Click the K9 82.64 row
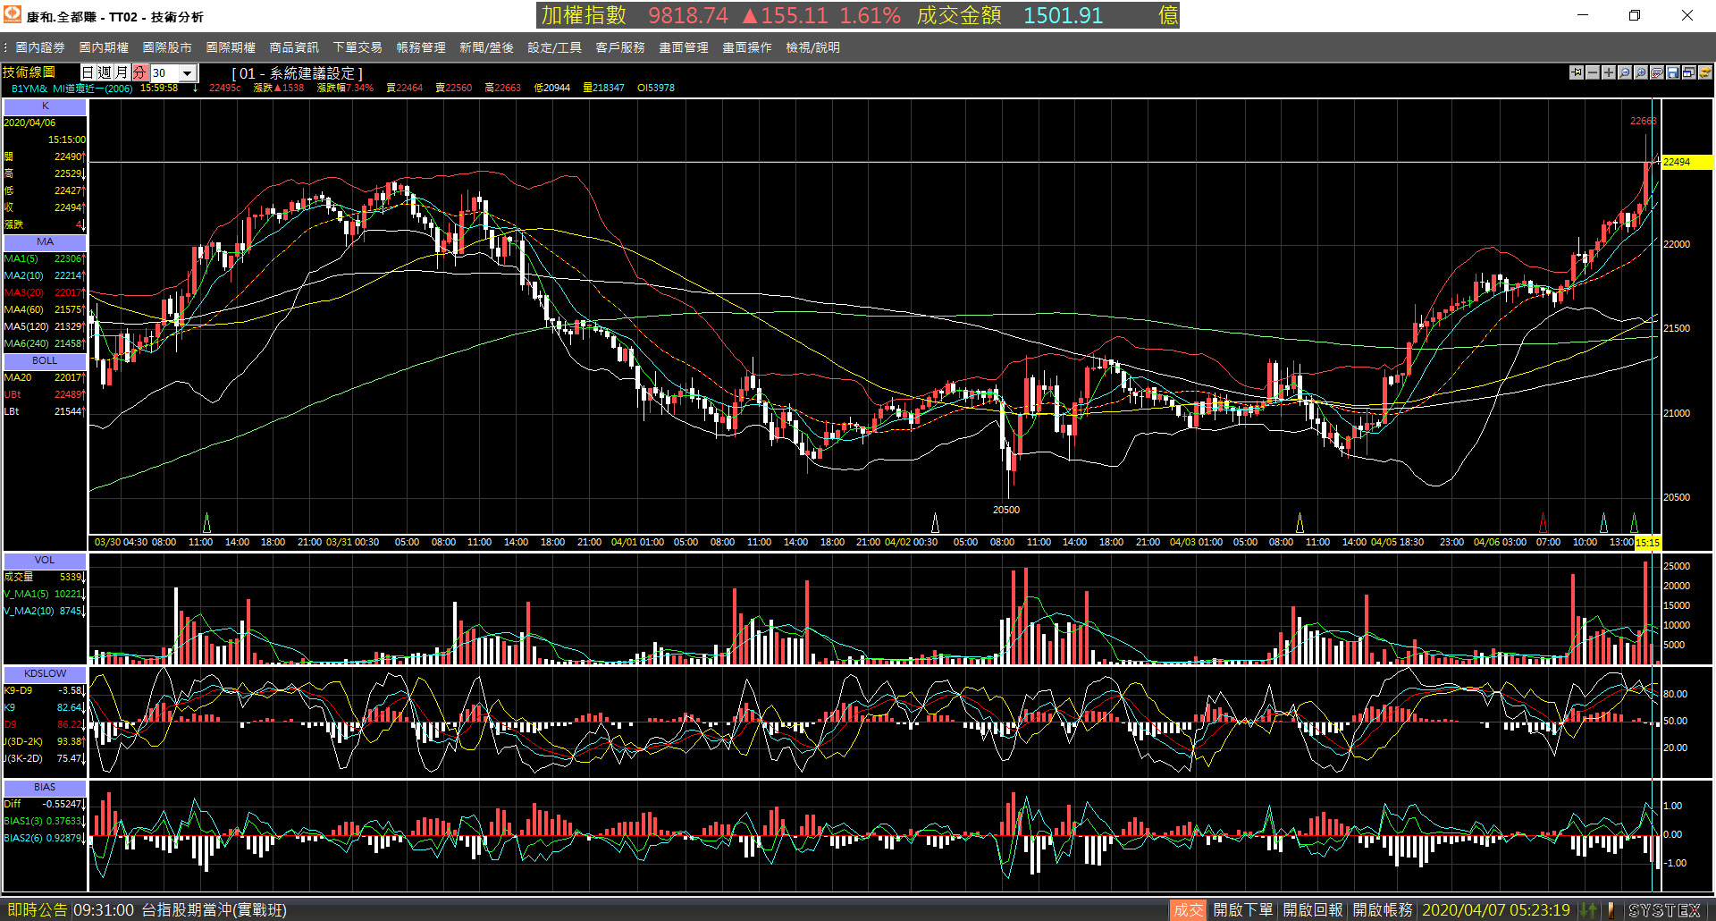 point(45,707)
